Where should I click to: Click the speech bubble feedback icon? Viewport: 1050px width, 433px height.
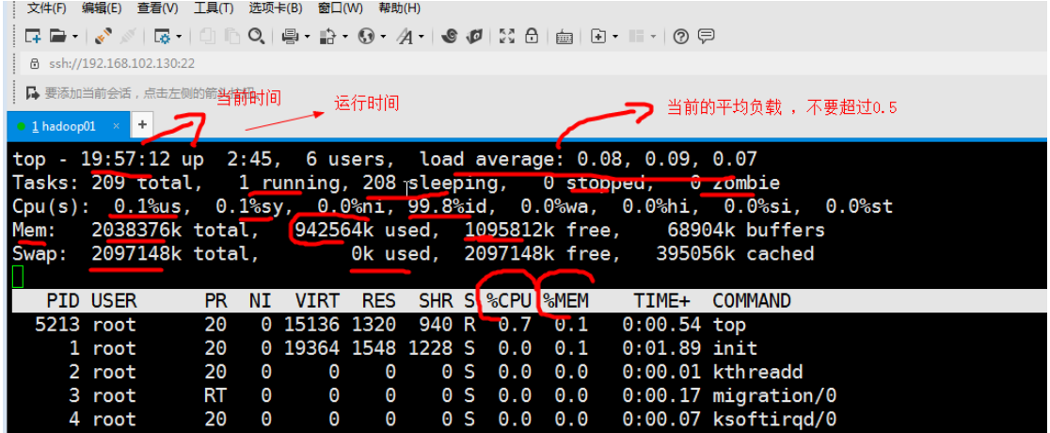pos(706,36)
